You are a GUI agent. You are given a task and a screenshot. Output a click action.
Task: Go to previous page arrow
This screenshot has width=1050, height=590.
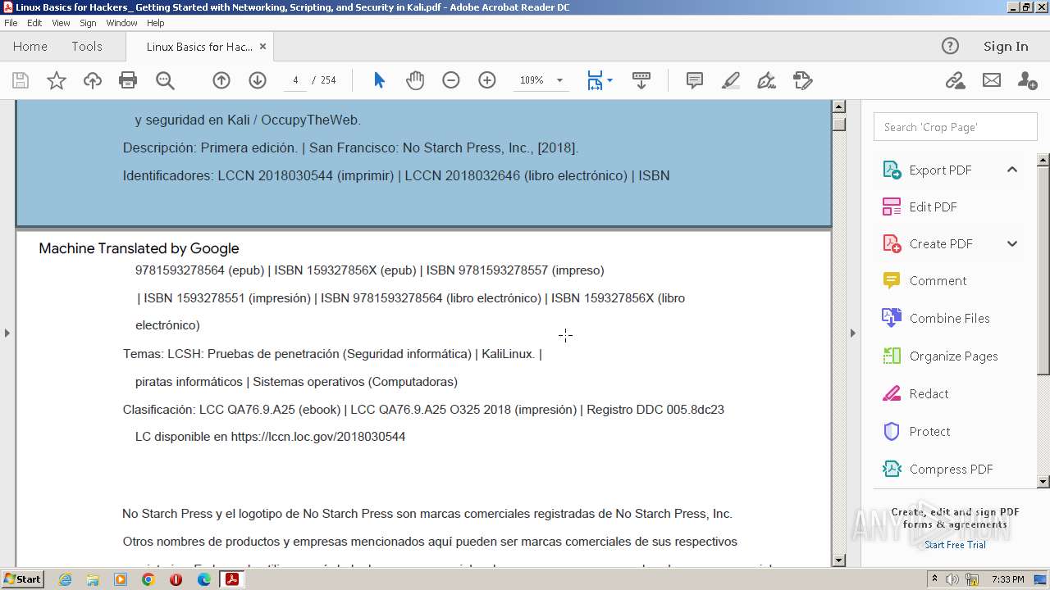click(221, 80)
